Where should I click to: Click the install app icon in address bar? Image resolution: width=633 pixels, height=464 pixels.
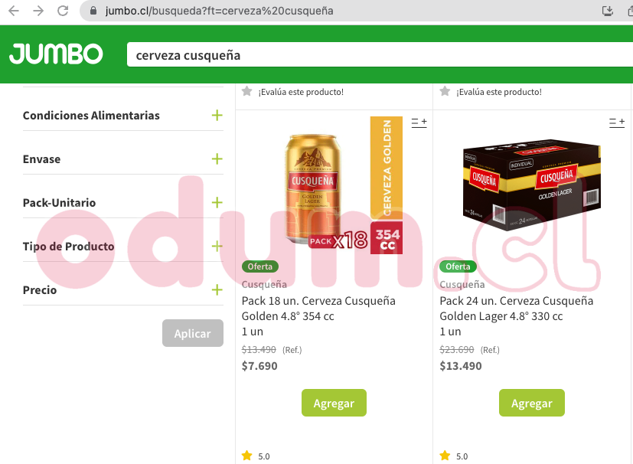pyautogui.click(x=608, y=11)
